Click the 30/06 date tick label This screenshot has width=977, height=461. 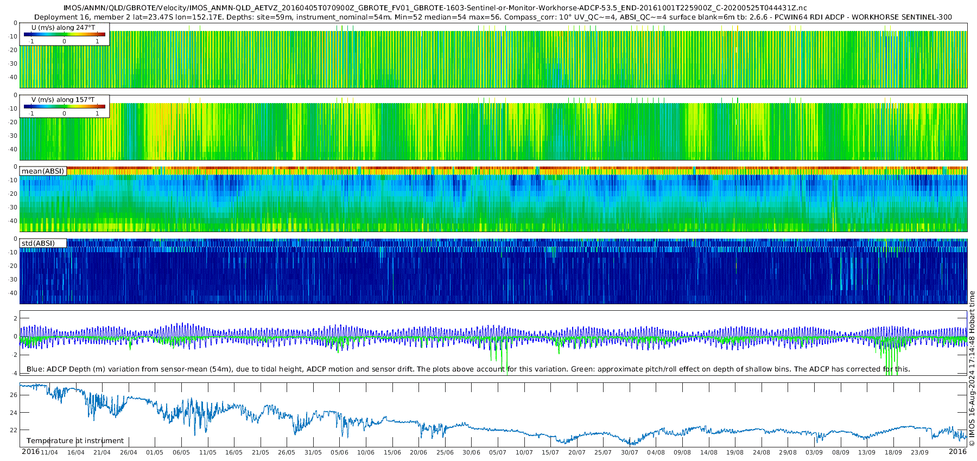[x=471, y=452]
